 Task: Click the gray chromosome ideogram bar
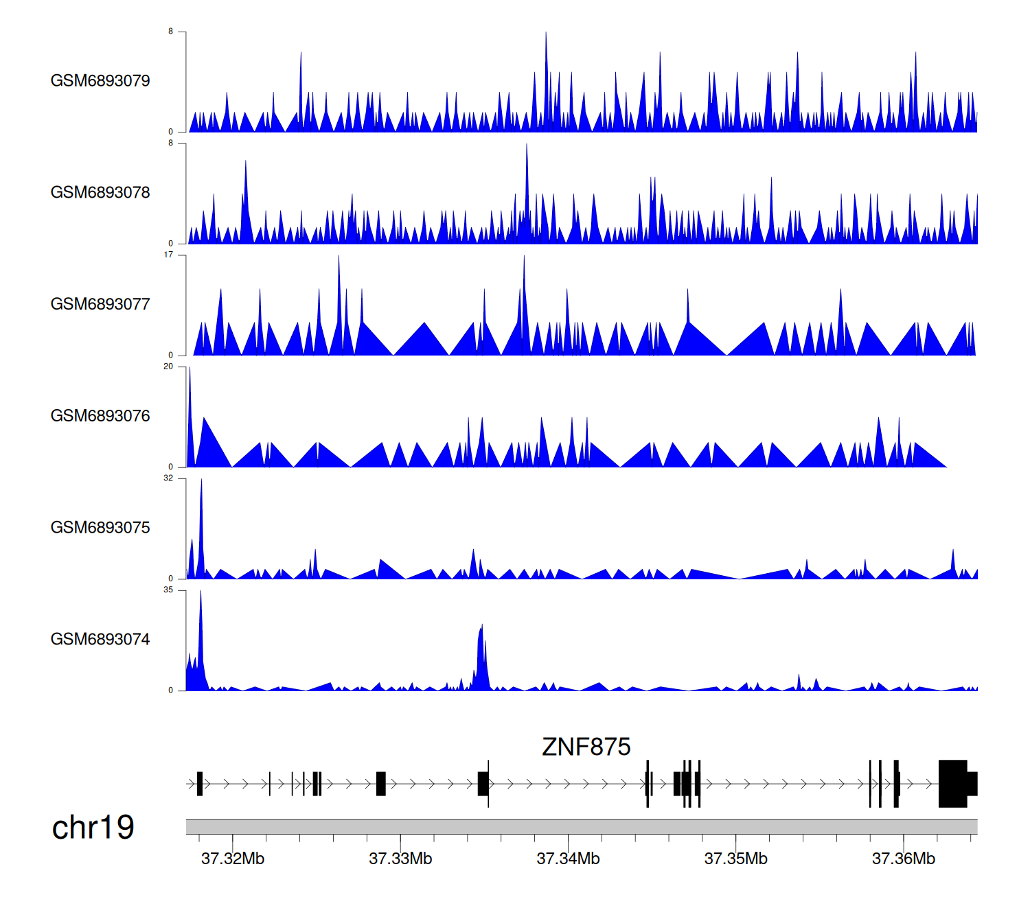click(x=581, y=826)
